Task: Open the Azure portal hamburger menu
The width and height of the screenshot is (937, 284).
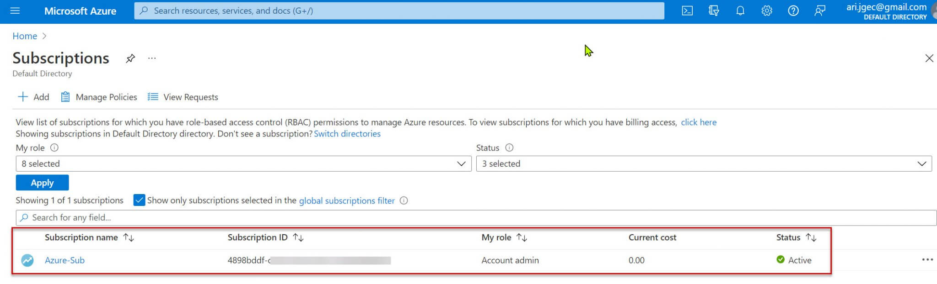Action: [x=15, y=11]
